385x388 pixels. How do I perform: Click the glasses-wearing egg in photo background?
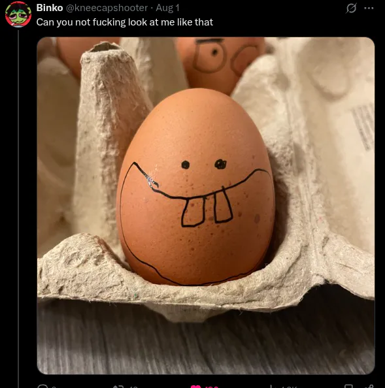220,65
